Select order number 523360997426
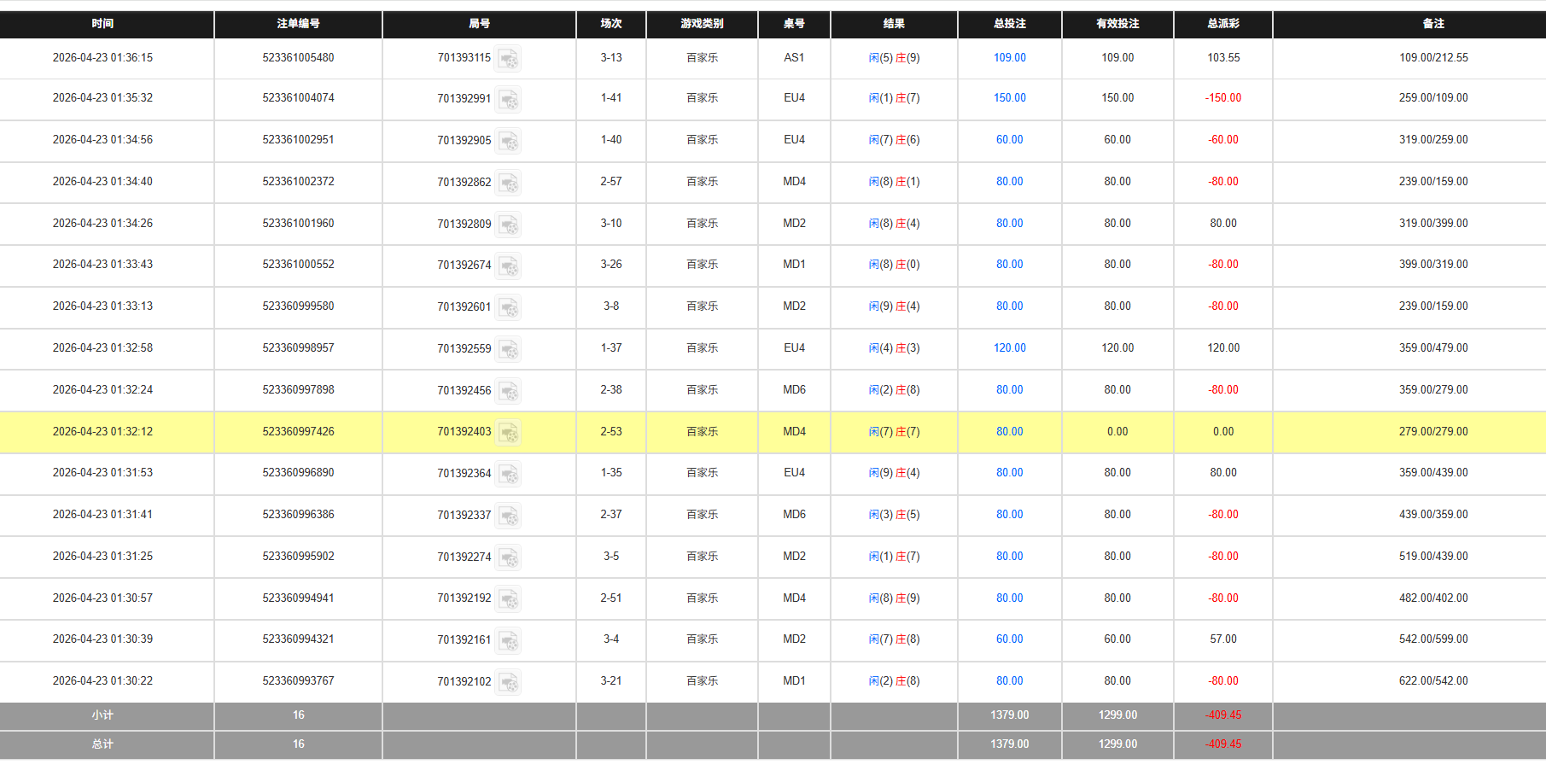The width and height of the screenshot is (1546, 782). click(x=298, y=432)
